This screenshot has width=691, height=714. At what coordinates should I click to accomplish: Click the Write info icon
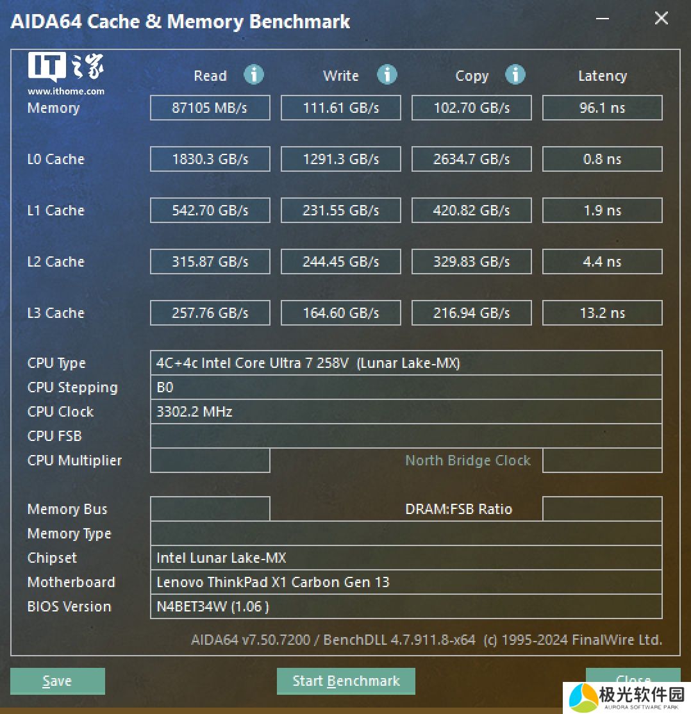coord(387,74)
